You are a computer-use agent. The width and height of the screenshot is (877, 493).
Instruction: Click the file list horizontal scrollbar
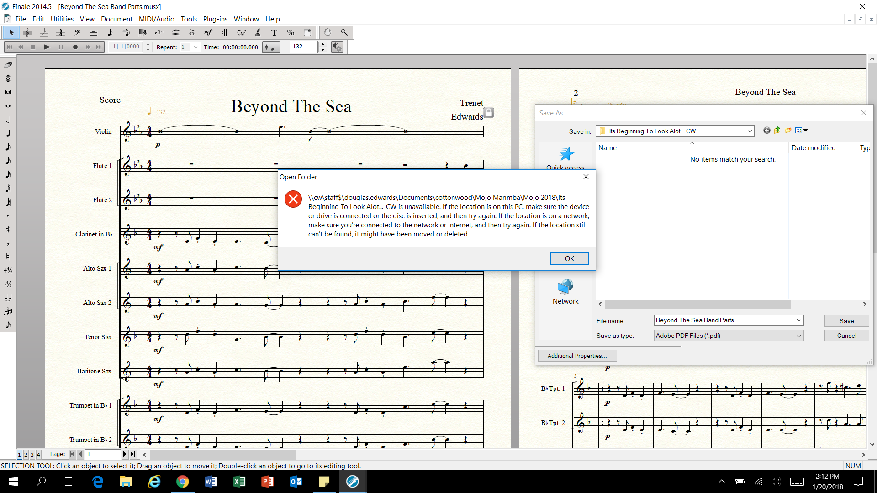(x=697, y=304)
